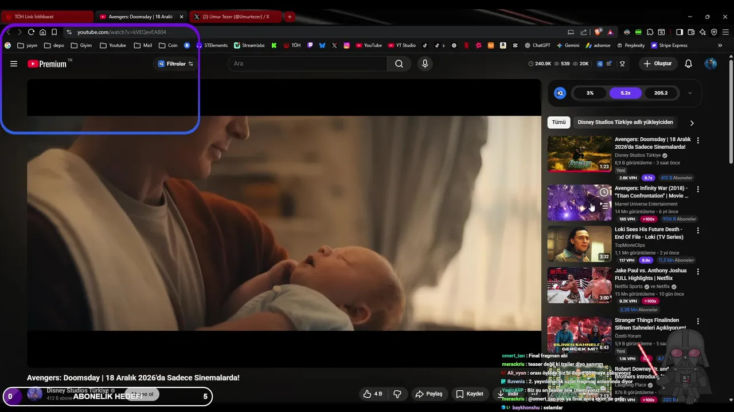Open the ChatGPT bookmark
The height and width of the screenshot is (412, 734).
click(x=537, y=45)
